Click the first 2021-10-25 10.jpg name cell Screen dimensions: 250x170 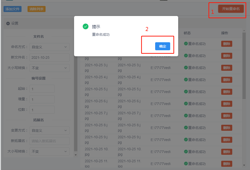[x=96, y=152]
